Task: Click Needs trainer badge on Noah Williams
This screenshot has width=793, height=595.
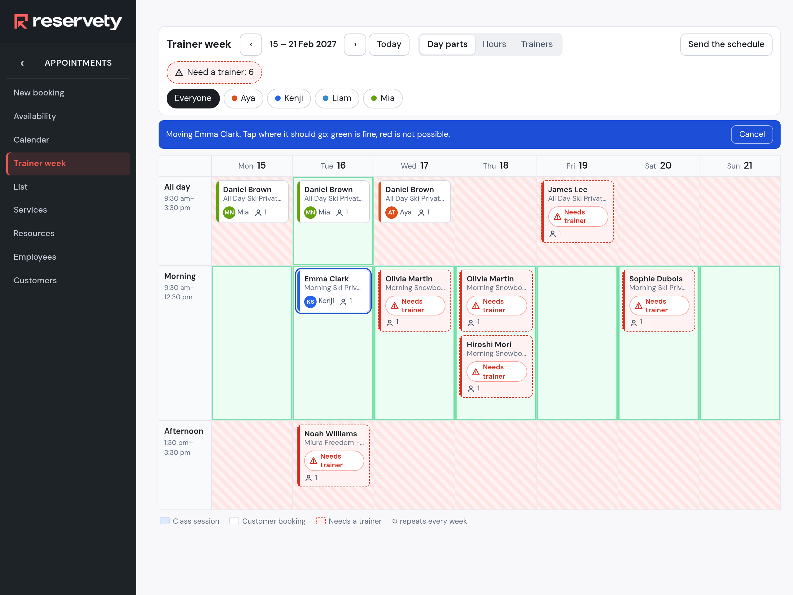Action: (x=334, y=461)
